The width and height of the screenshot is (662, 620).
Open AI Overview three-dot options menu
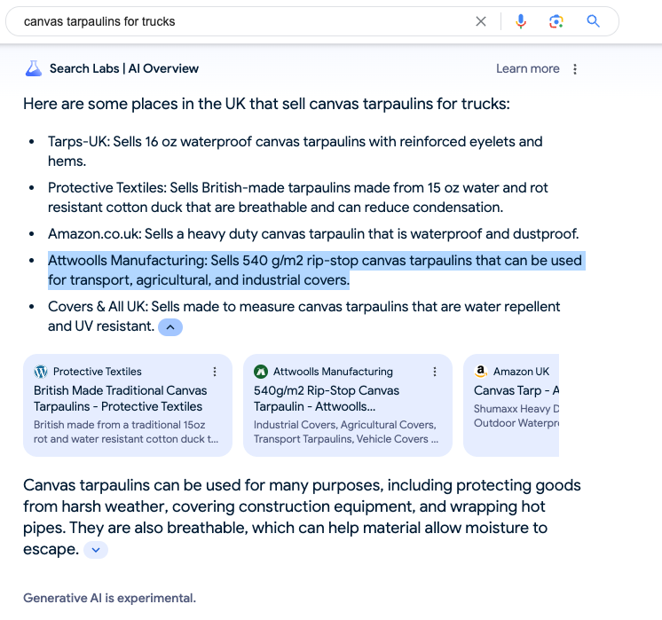point(575,69)
